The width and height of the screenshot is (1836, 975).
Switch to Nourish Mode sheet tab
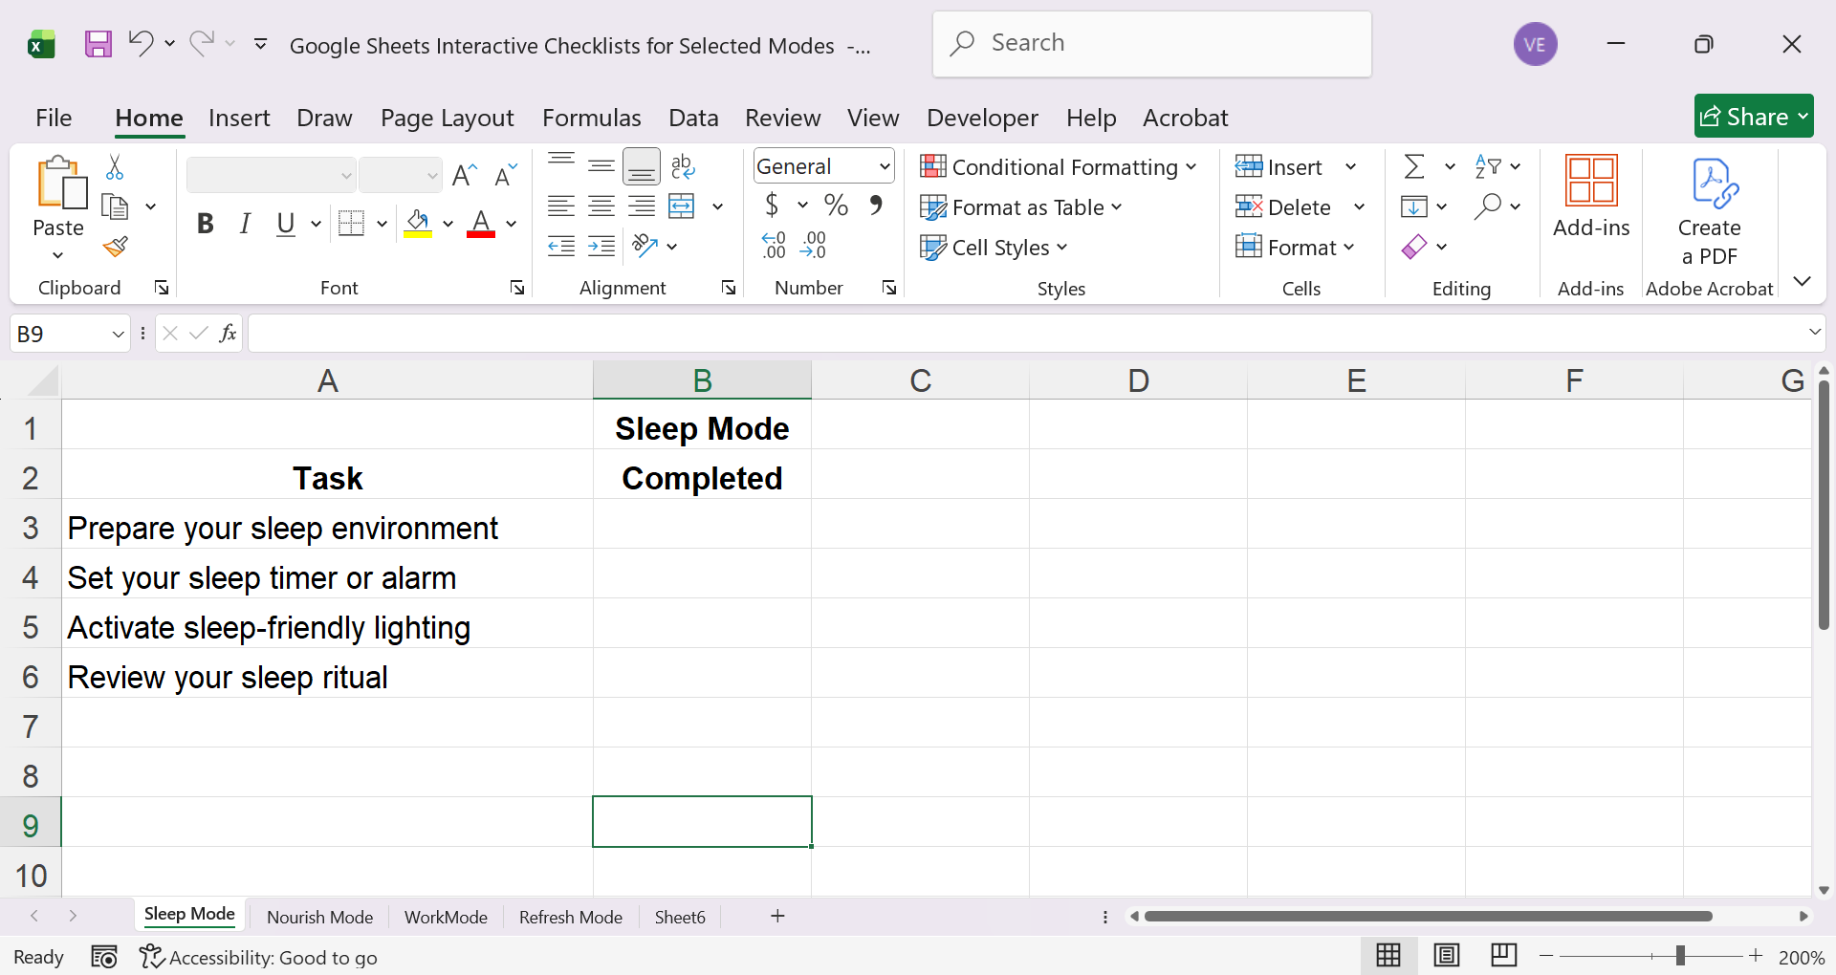[x=319, y=917]
